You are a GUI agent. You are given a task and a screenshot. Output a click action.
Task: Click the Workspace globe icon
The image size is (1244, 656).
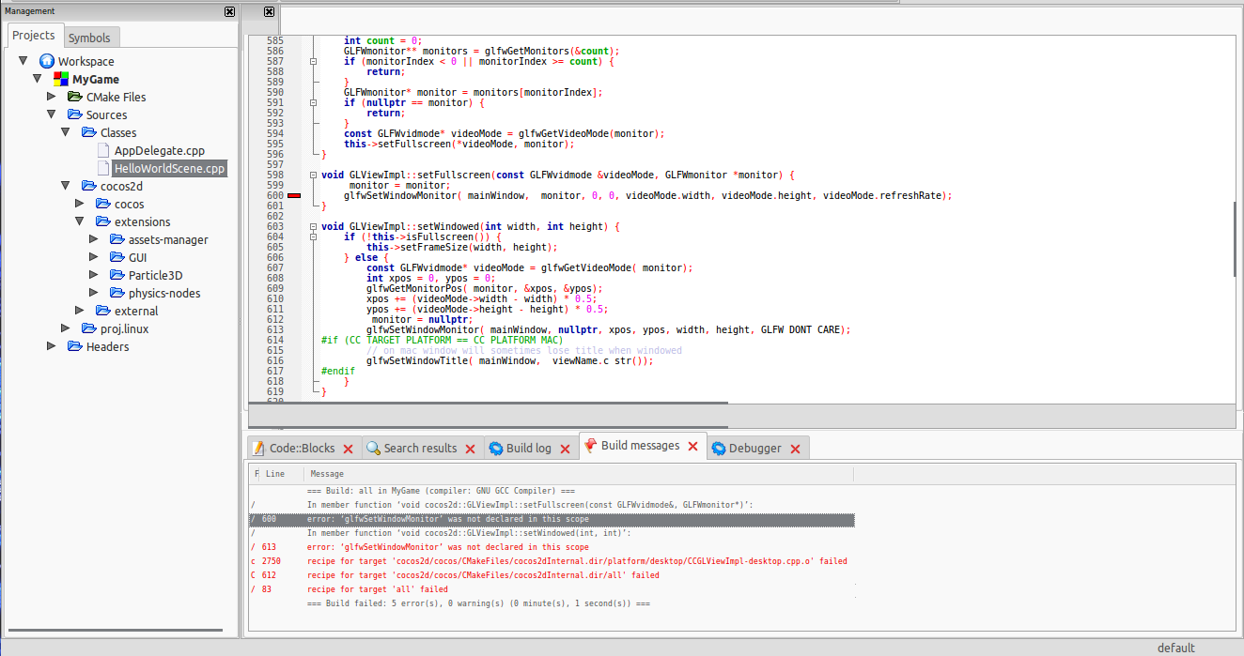point(47,61)
